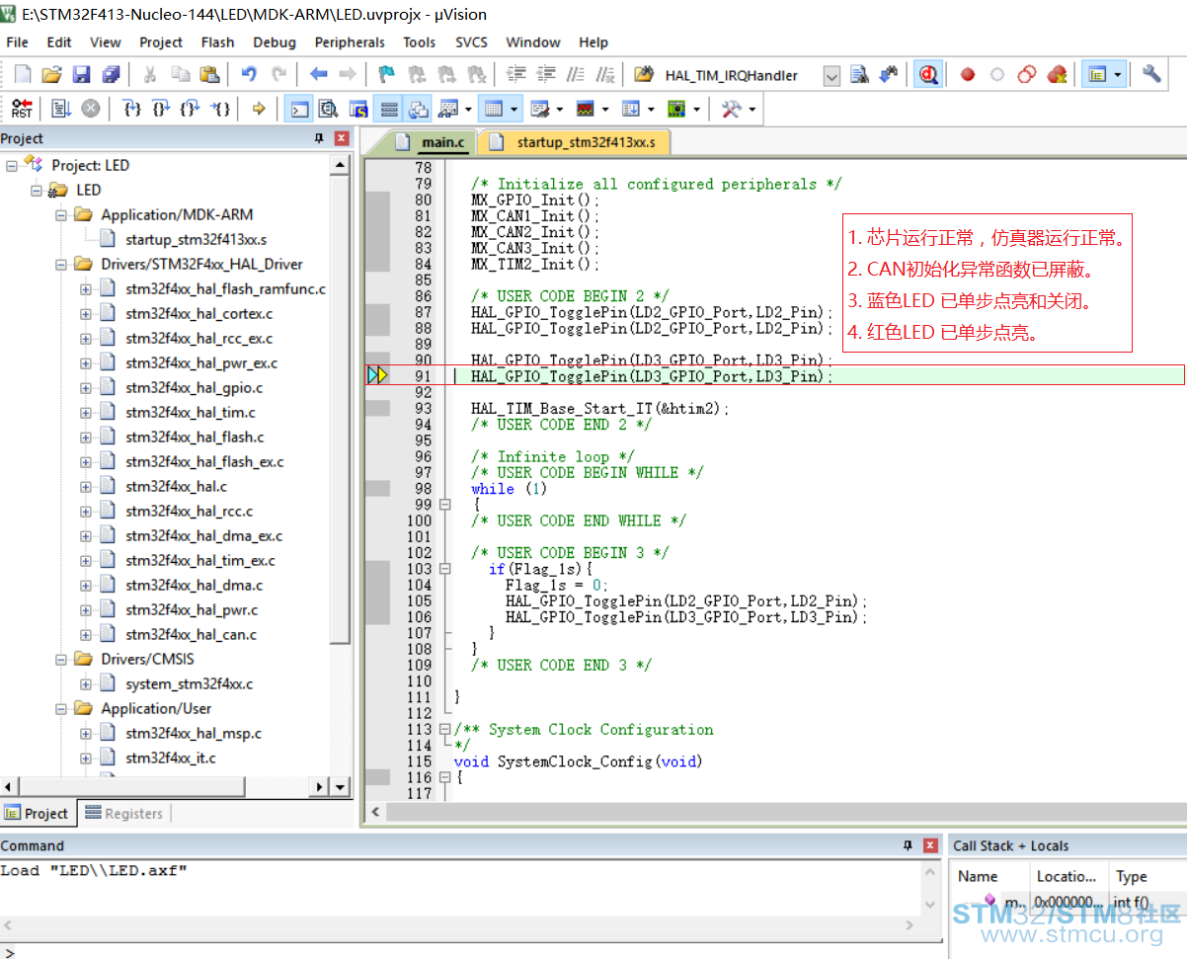Select the main.c editor tab
The height and width of the screenshot is (959, 1187).
434,142
